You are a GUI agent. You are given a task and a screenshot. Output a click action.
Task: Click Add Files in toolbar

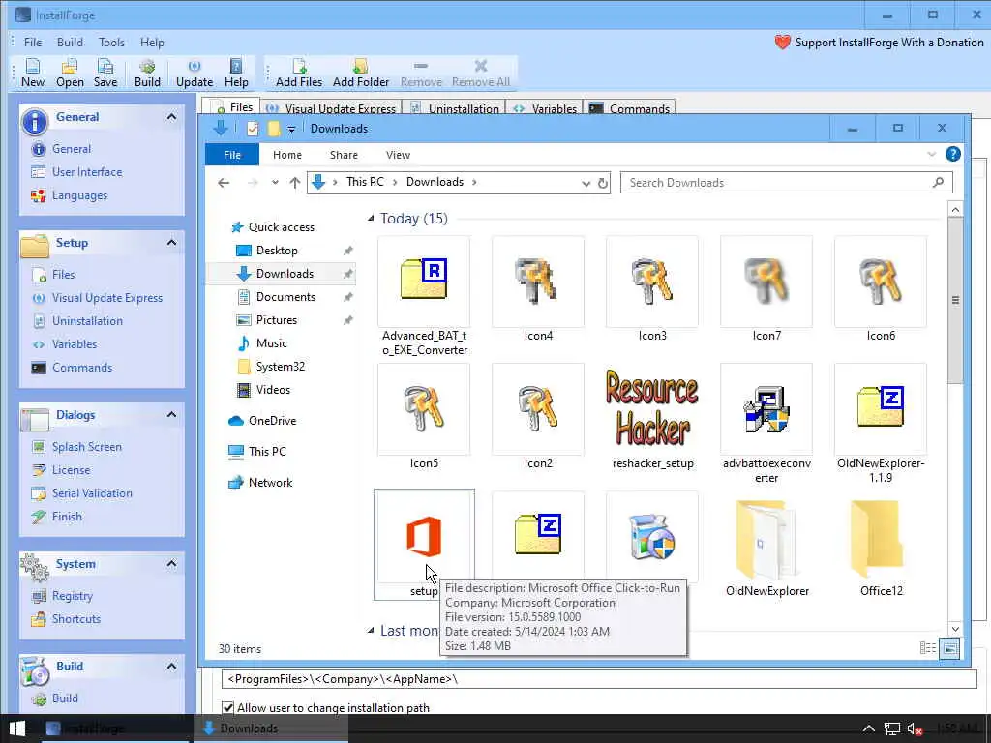(x=299, y=73)
